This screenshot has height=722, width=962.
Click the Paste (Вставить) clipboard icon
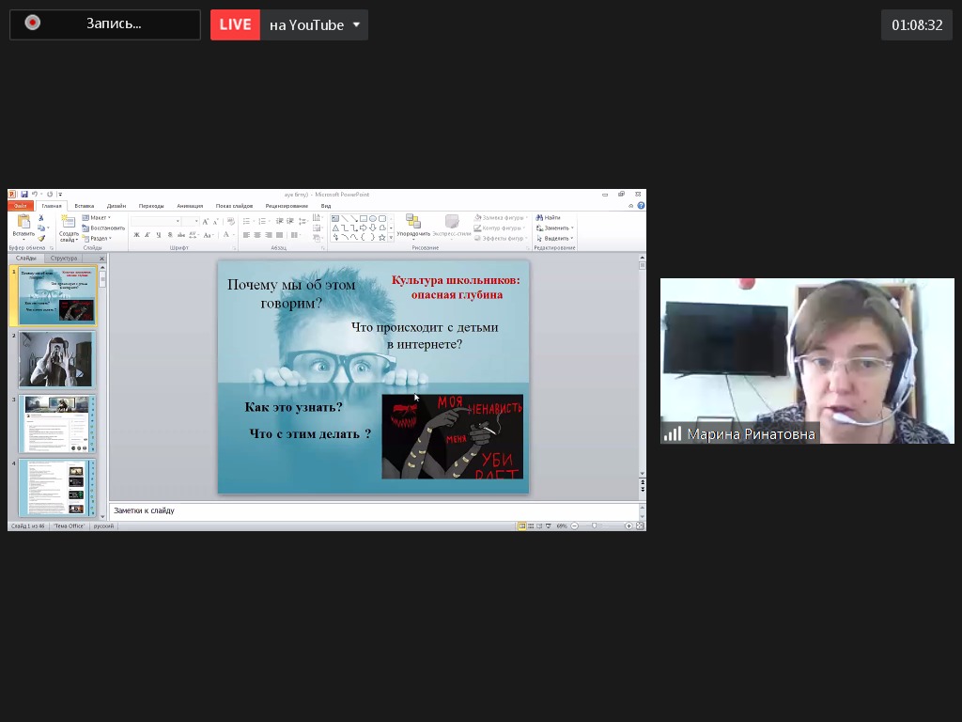[23, 222]
